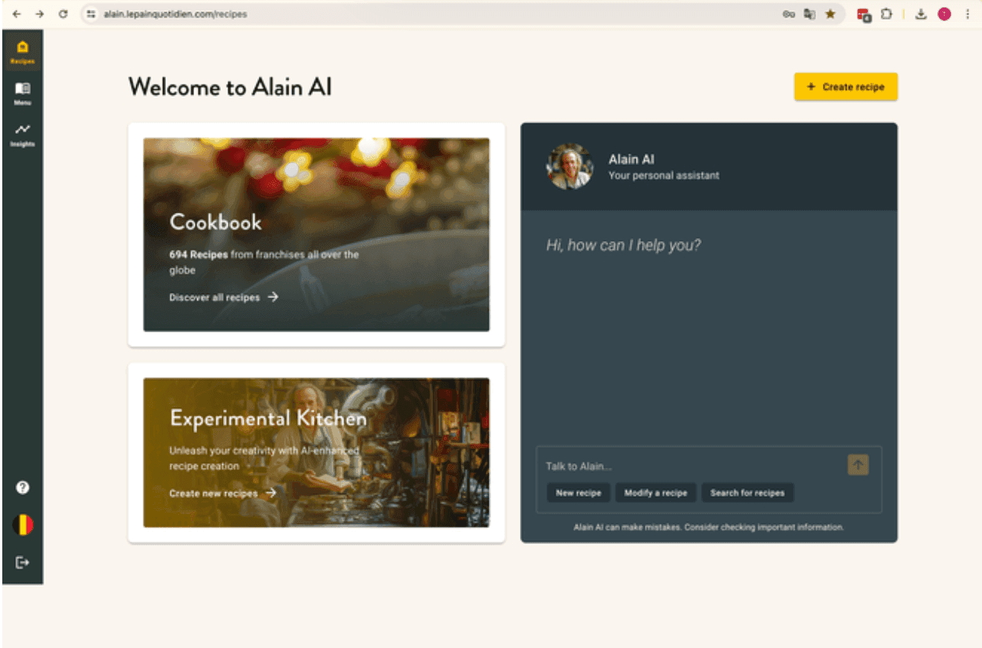Image resolution: width=982 pixels, height=648 pixels.
Task: Open the Cookbook card image
Action: click(x=317, y=234)
